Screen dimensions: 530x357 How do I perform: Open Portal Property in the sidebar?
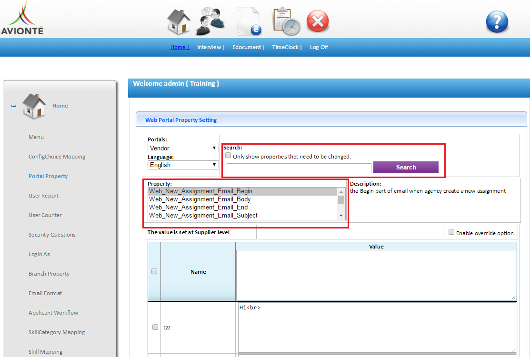tap(48, 176)
